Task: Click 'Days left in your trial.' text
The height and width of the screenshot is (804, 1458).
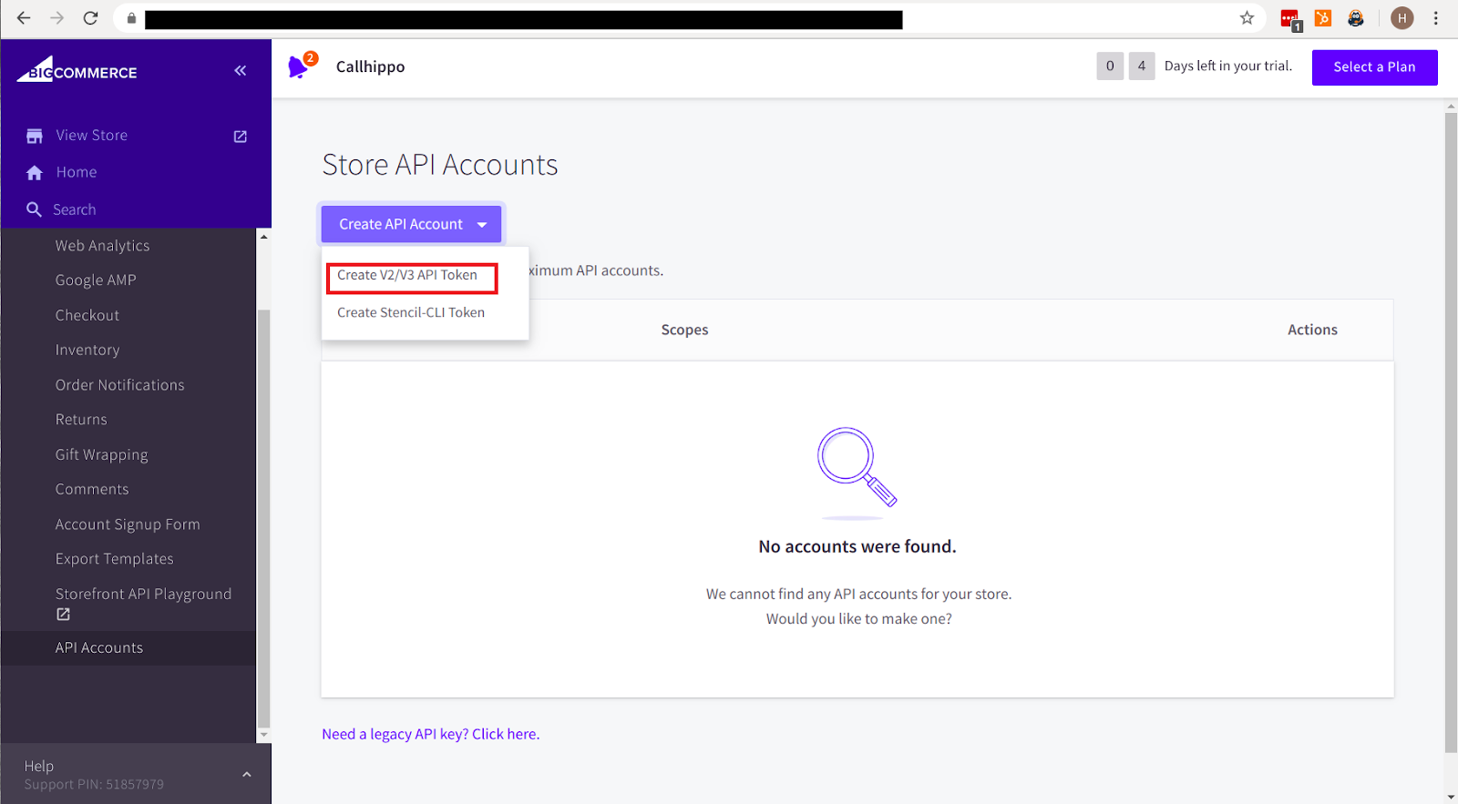Action: (x=1227, y=66)
